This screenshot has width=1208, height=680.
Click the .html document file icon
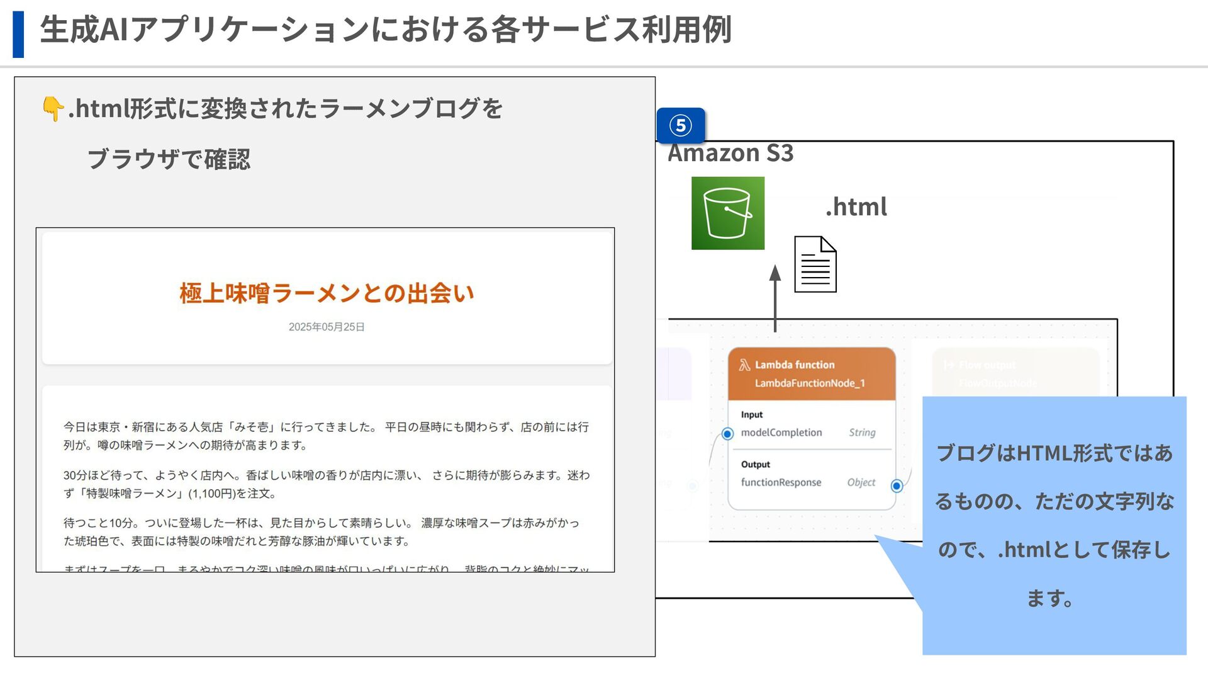click(815, 264)
